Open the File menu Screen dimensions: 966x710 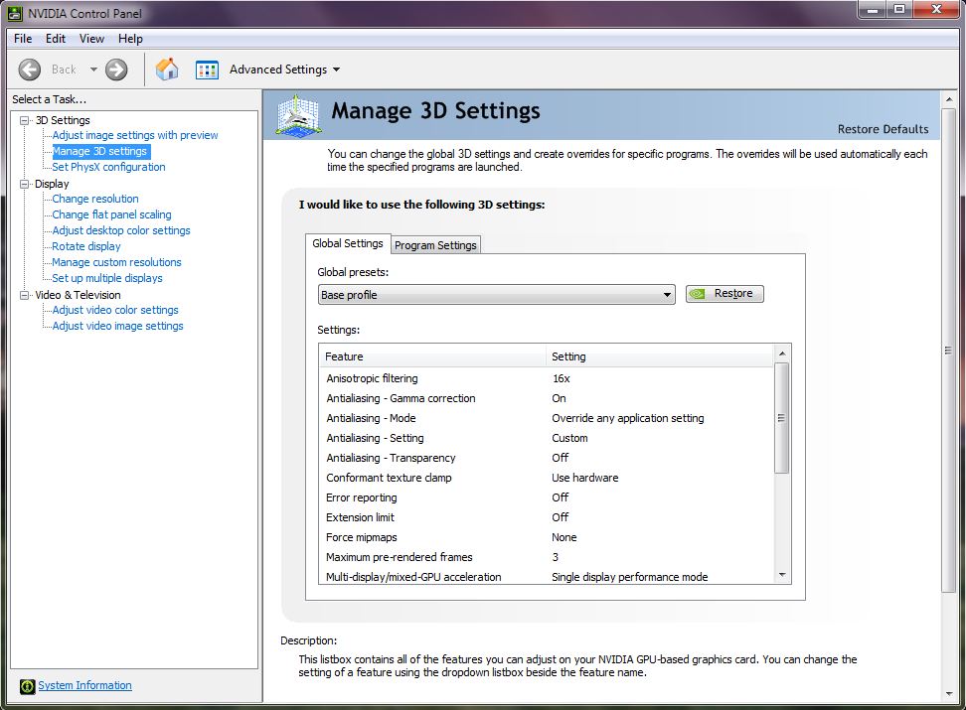click(23, 39)
